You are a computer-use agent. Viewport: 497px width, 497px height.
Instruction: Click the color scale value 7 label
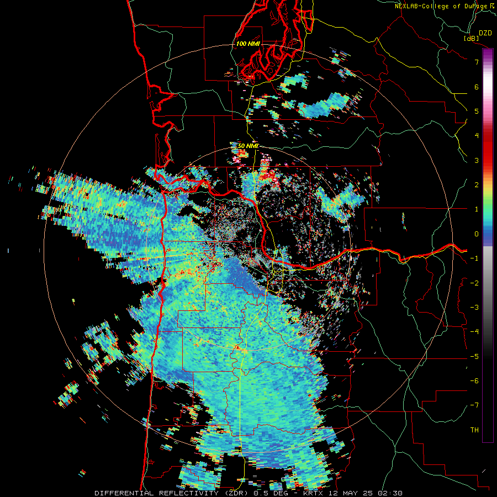coord(477,62)
